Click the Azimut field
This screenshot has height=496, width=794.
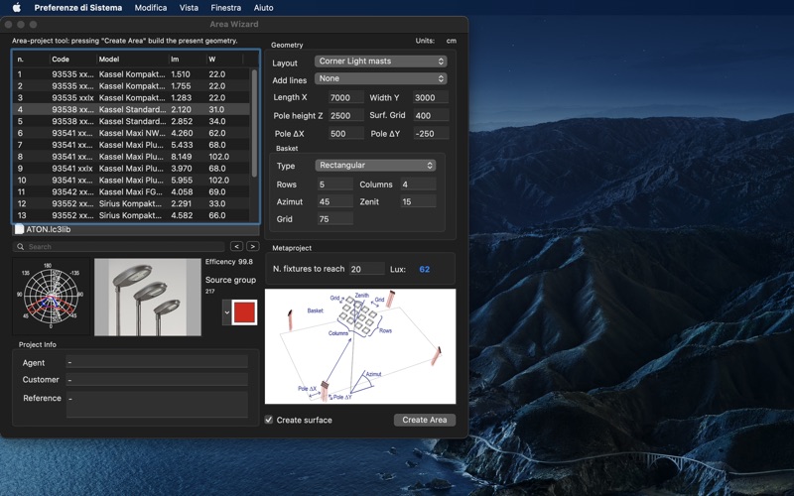335,201
